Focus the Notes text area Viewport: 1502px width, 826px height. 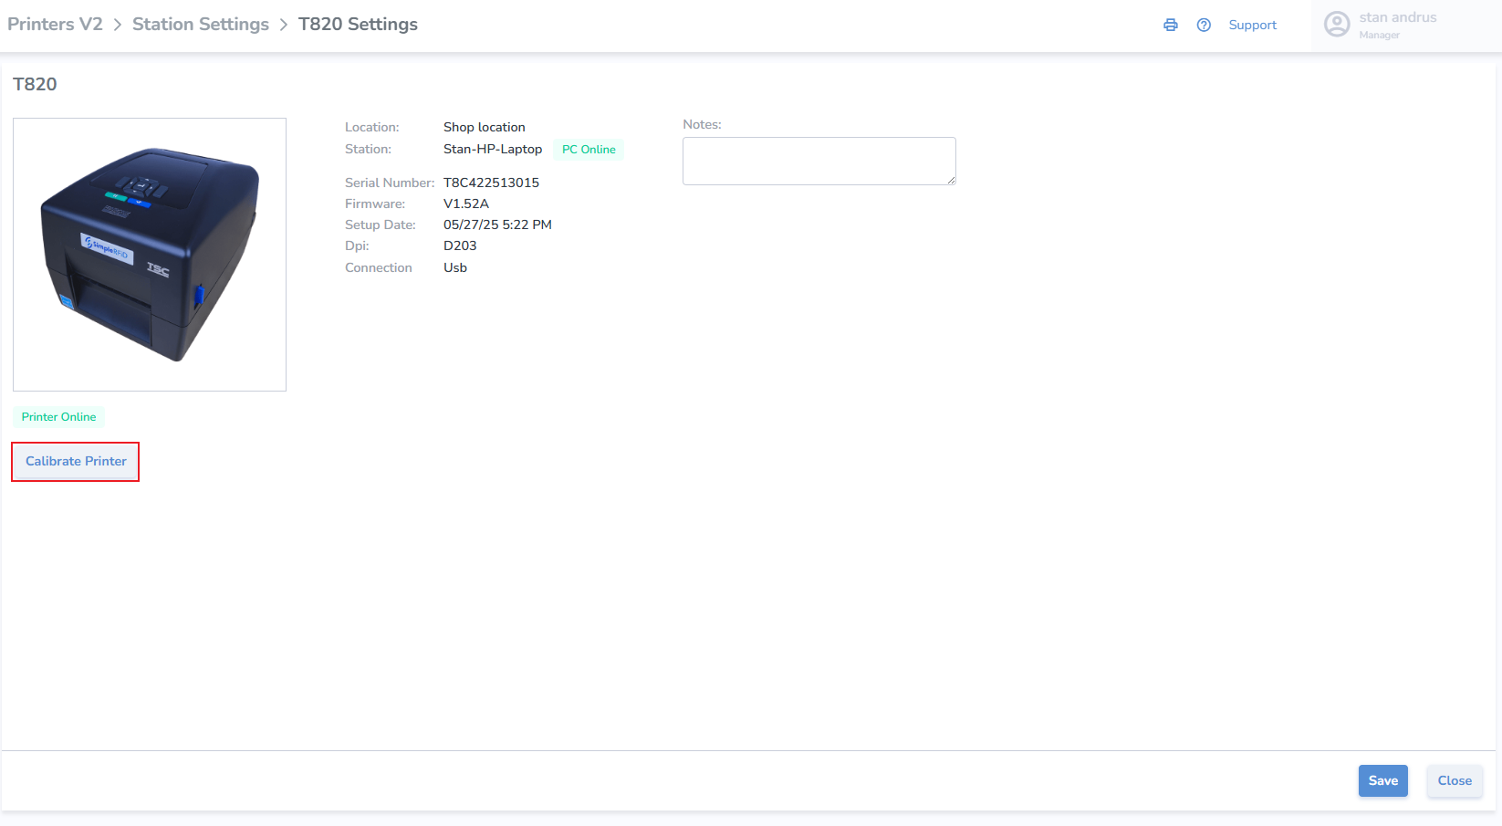pyautogui.click(x=819, y=162)
